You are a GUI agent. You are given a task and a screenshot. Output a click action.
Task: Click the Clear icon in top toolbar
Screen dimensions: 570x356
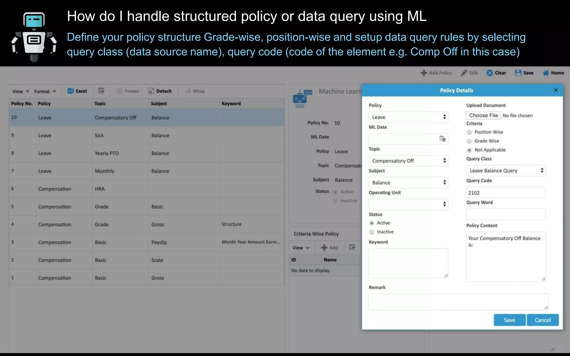(490, 73)
